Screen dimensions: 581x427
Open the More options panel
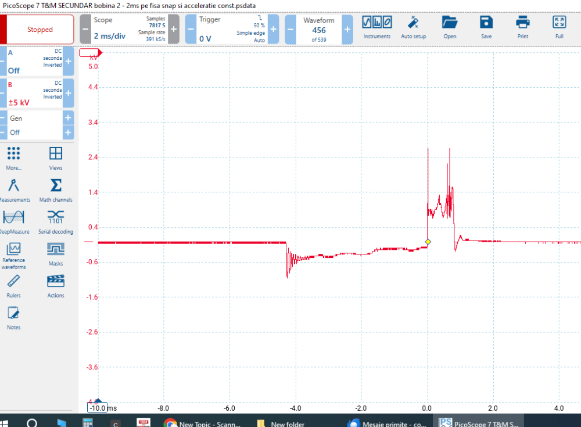(14, 159)
